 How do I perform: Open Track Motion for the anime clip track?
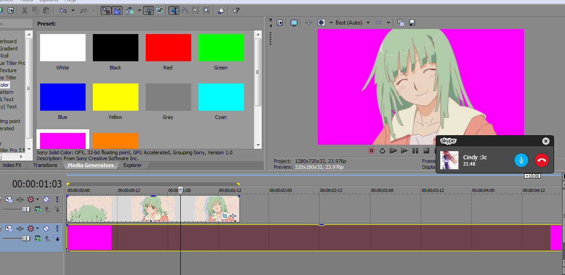(9, 199)
